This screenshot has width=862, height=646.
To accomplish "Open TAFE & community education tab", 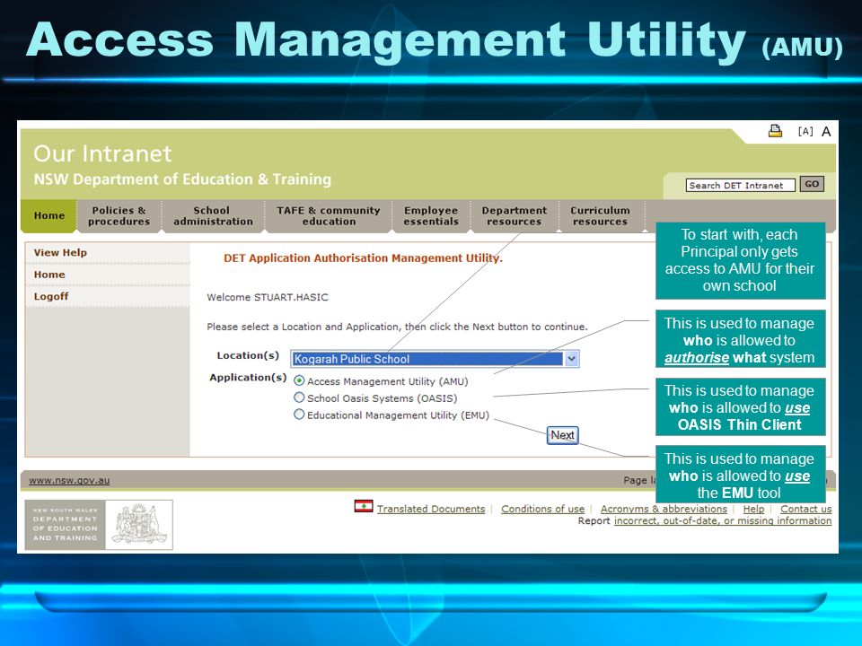I will coord(329,216).
